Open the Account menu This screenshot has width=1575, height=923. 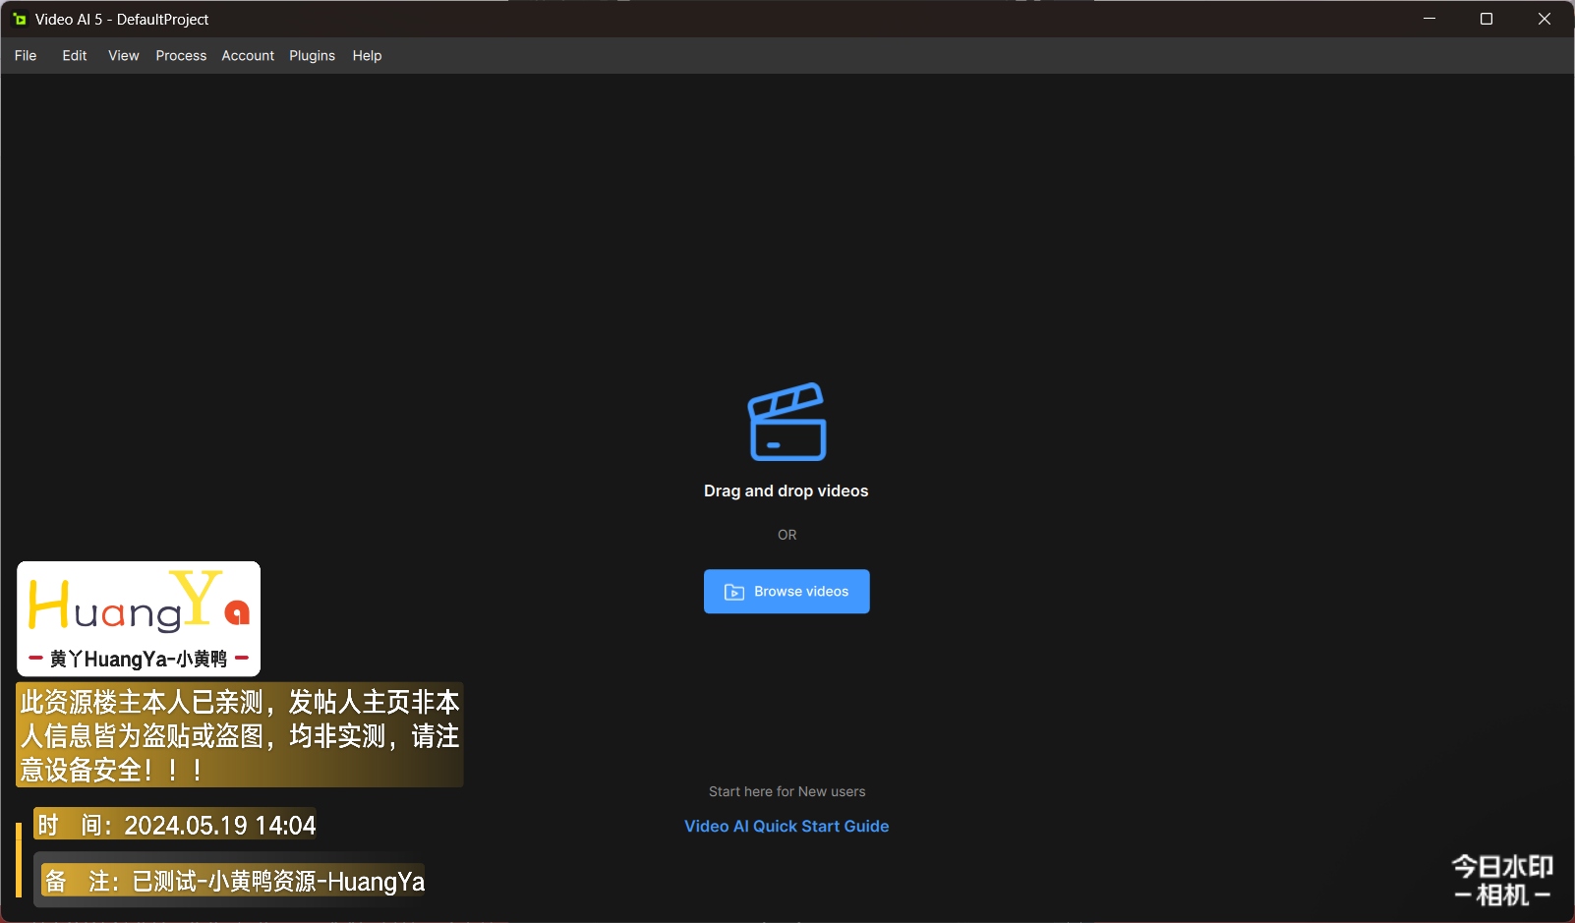248,56
